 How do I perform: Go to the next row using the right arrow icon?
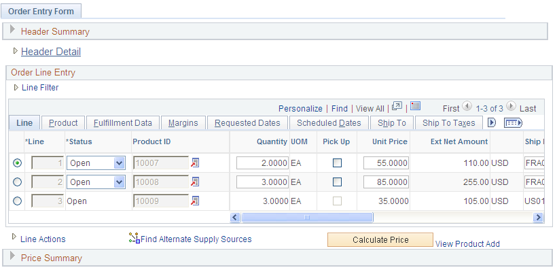click(511, 106)
